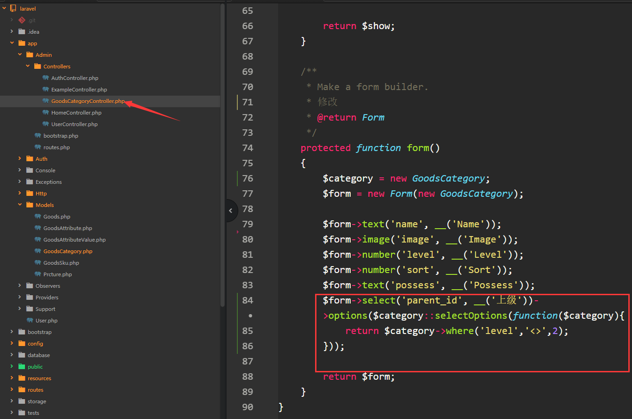Click the 'return $form;' line

(x=359, y=376)
